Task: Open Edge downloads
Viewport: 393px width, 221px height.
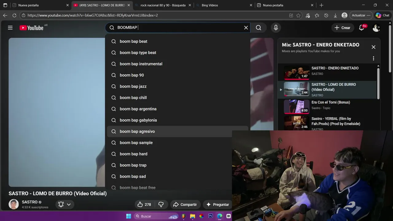Action: 335,15
